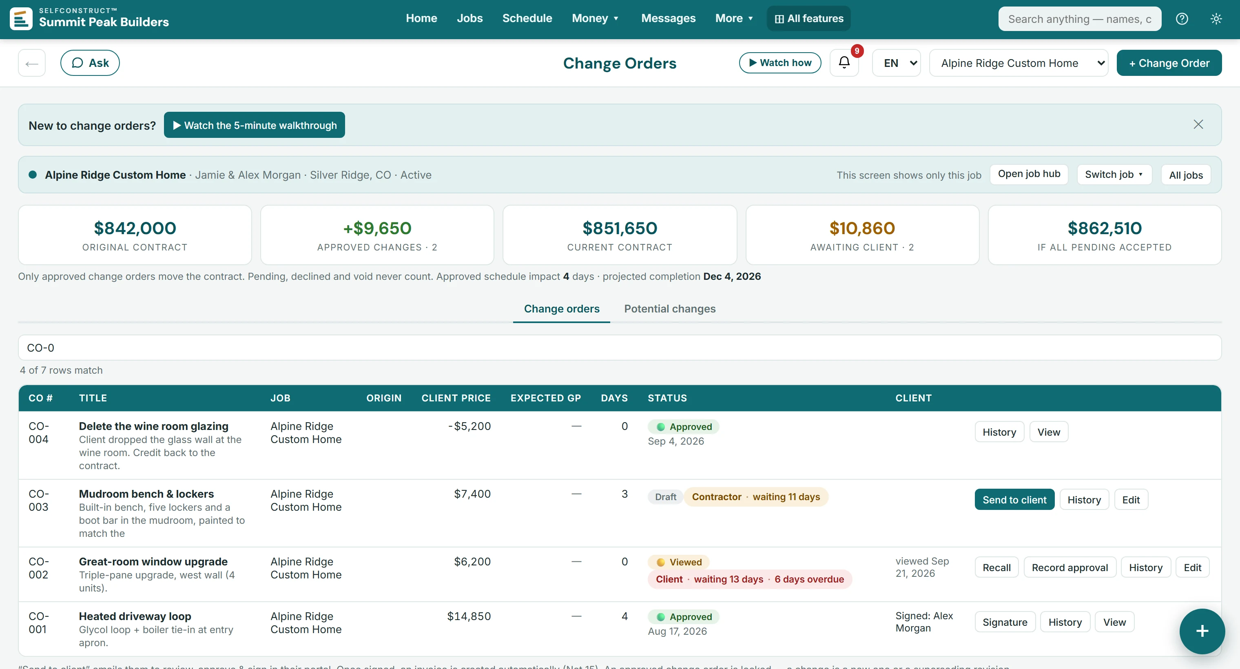The height and width of the screenshot is (669, 1240).
Task: Click the All jobs button
Action: (1186, 175)
